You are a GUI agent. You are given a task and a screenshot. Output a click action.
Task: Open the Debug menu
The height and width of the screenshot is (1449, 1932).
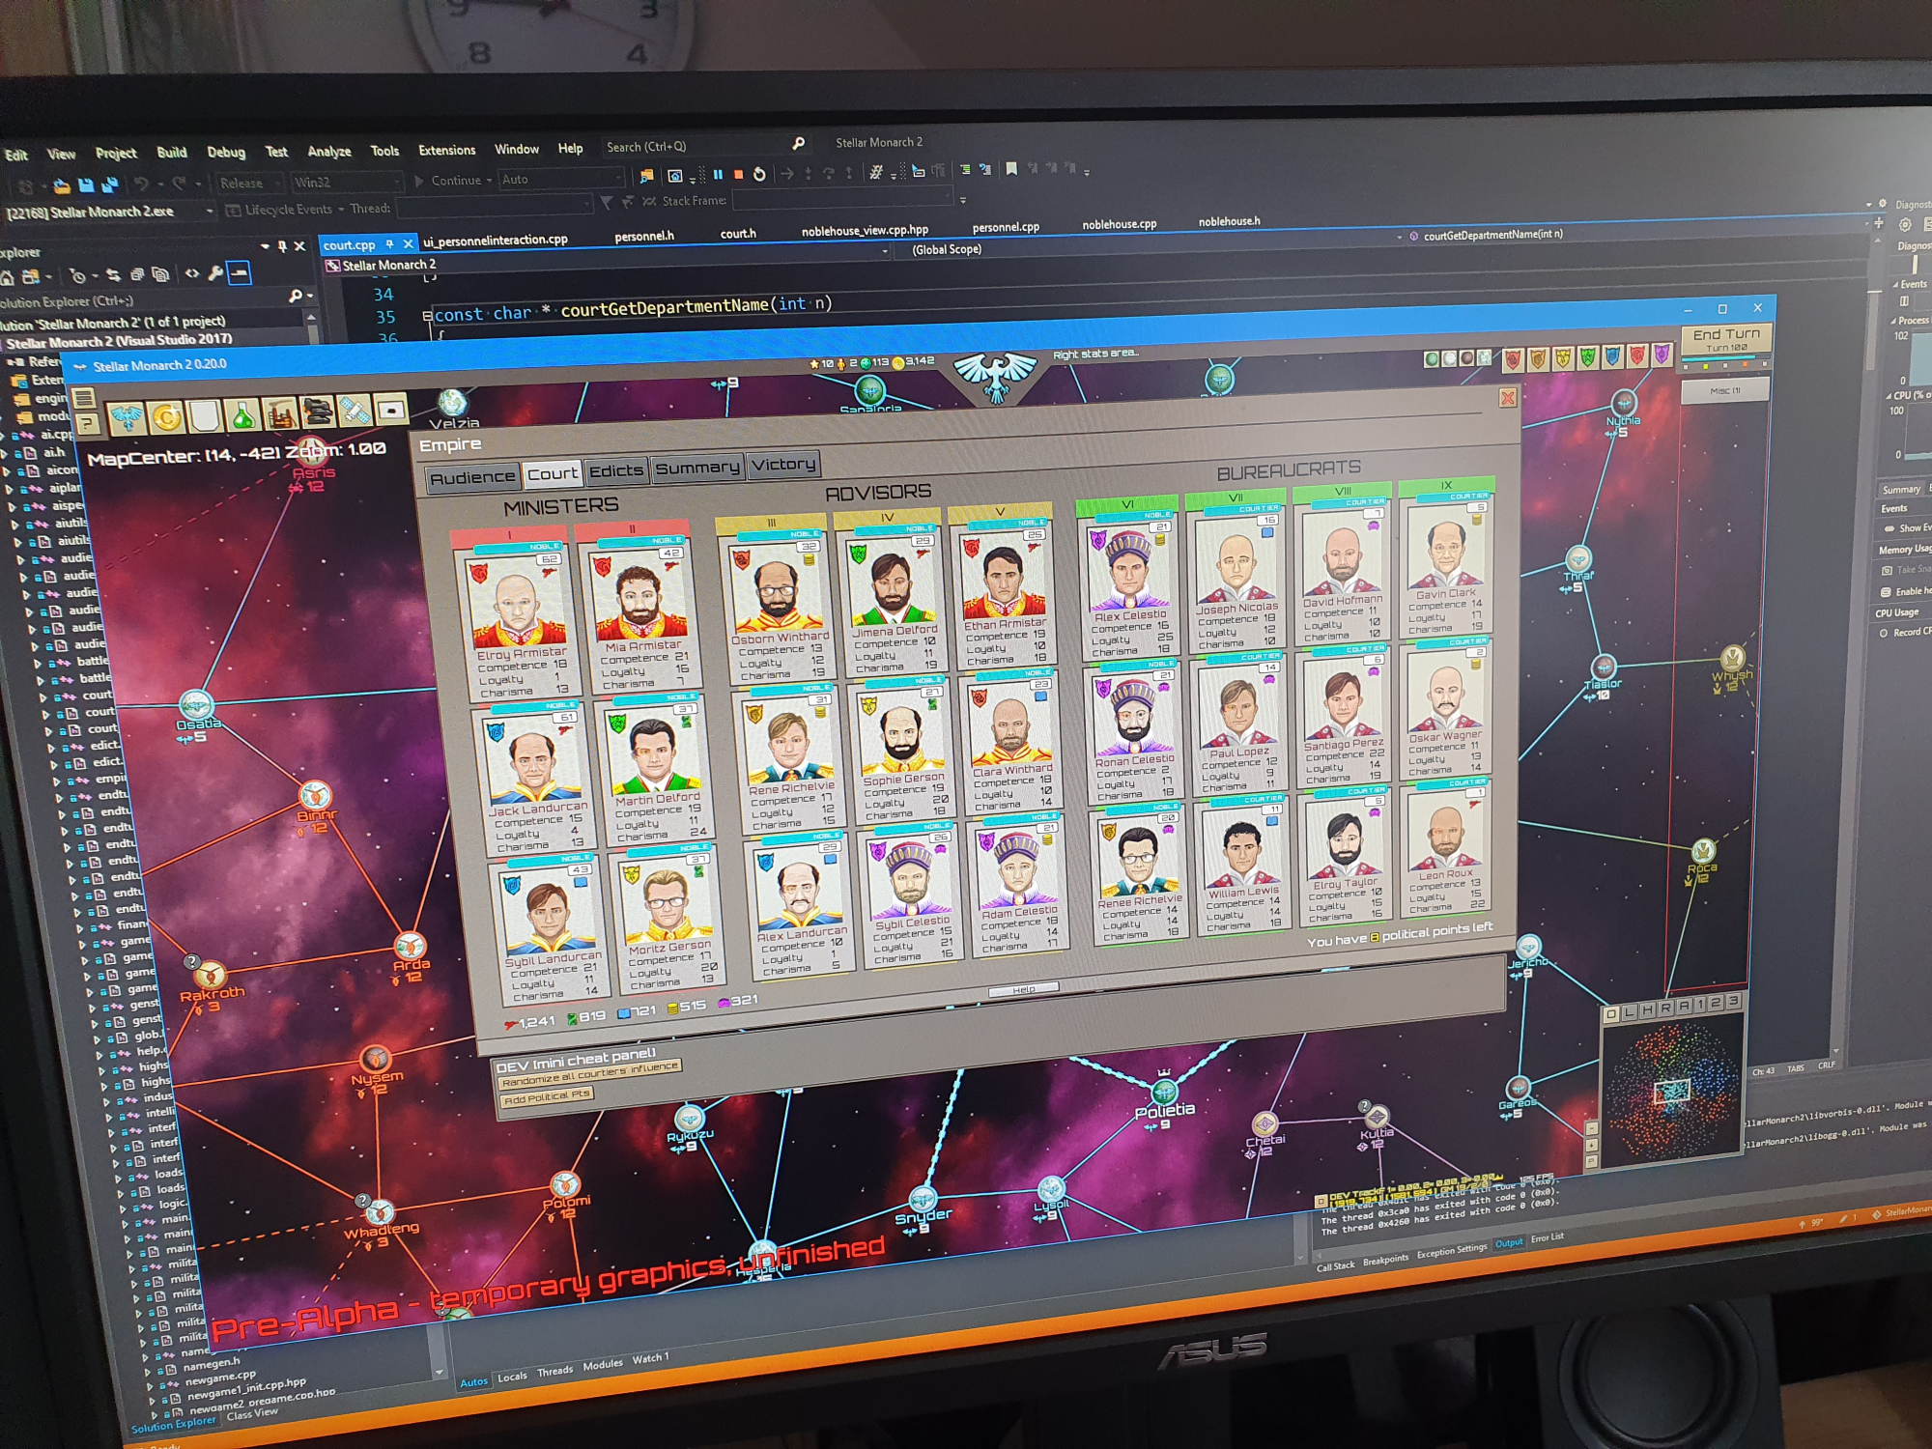point(226,152)
